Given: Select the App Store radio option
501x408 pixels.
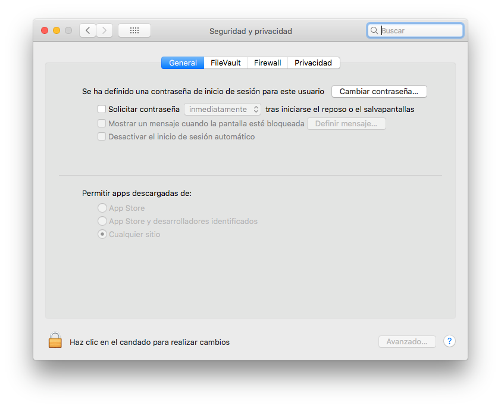Looking at the screenshot, I should point(102,208).
